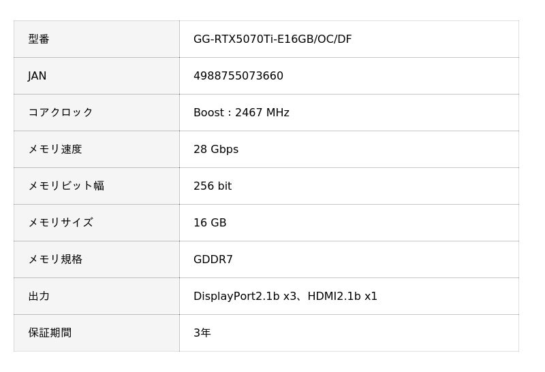Click the メモリ速度 label
This screenshot has height=372, width=545.
tap(54, 150)
